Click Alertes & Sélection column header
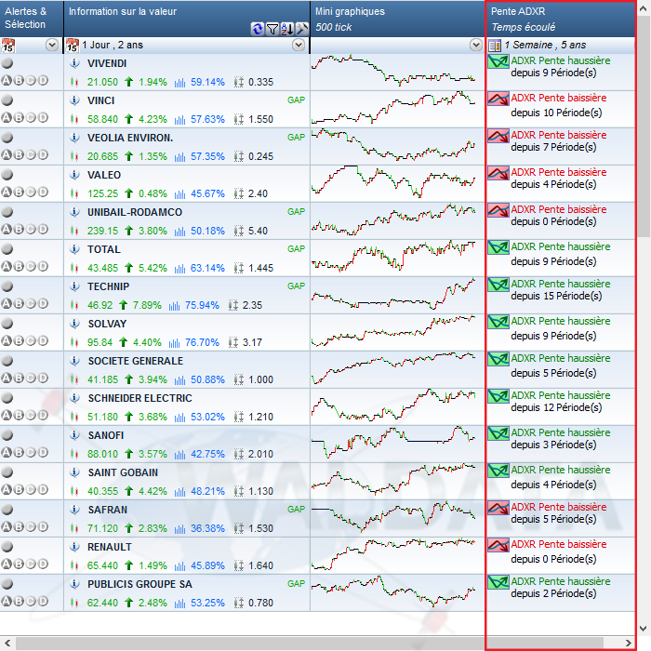 [x=32, y=19]
